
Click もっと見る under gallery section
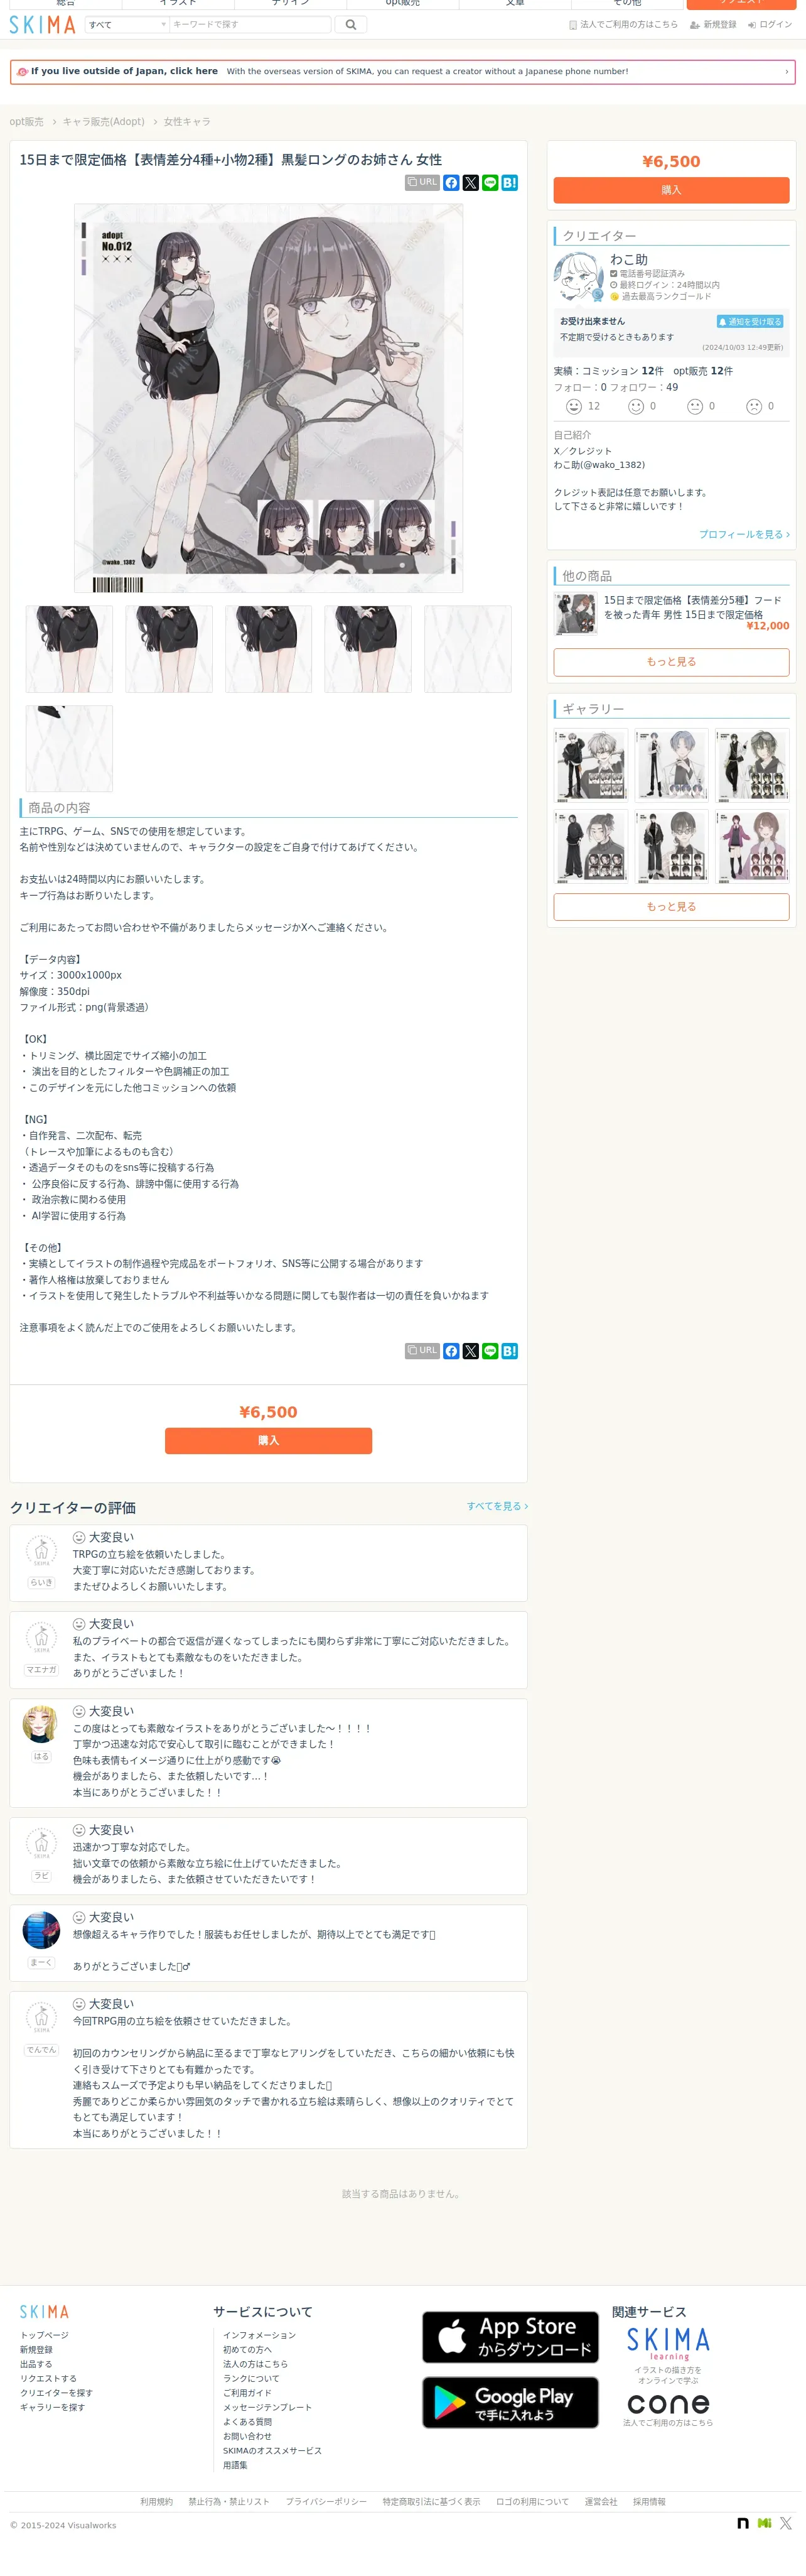[671, 907]
